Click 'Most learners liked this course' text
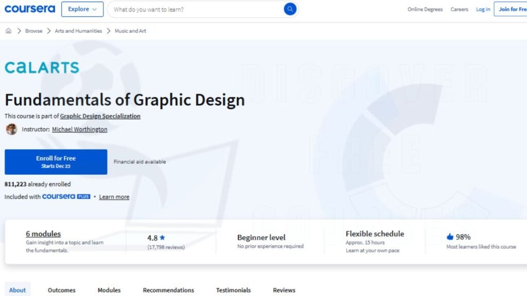The width and height of the screenshot is (527, 296). [481, 247]
